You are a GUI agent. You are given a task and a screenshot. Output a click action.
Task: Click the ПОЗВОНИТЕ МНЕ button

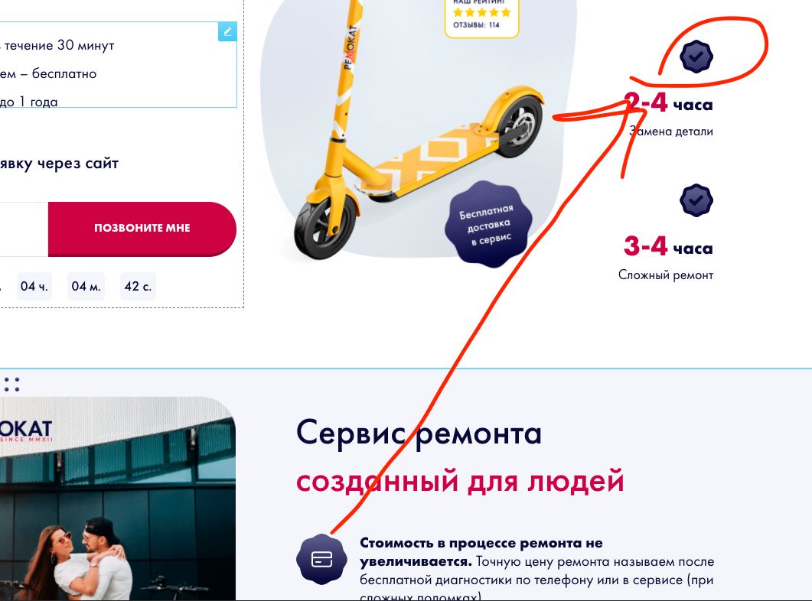(x=142, y=229)
